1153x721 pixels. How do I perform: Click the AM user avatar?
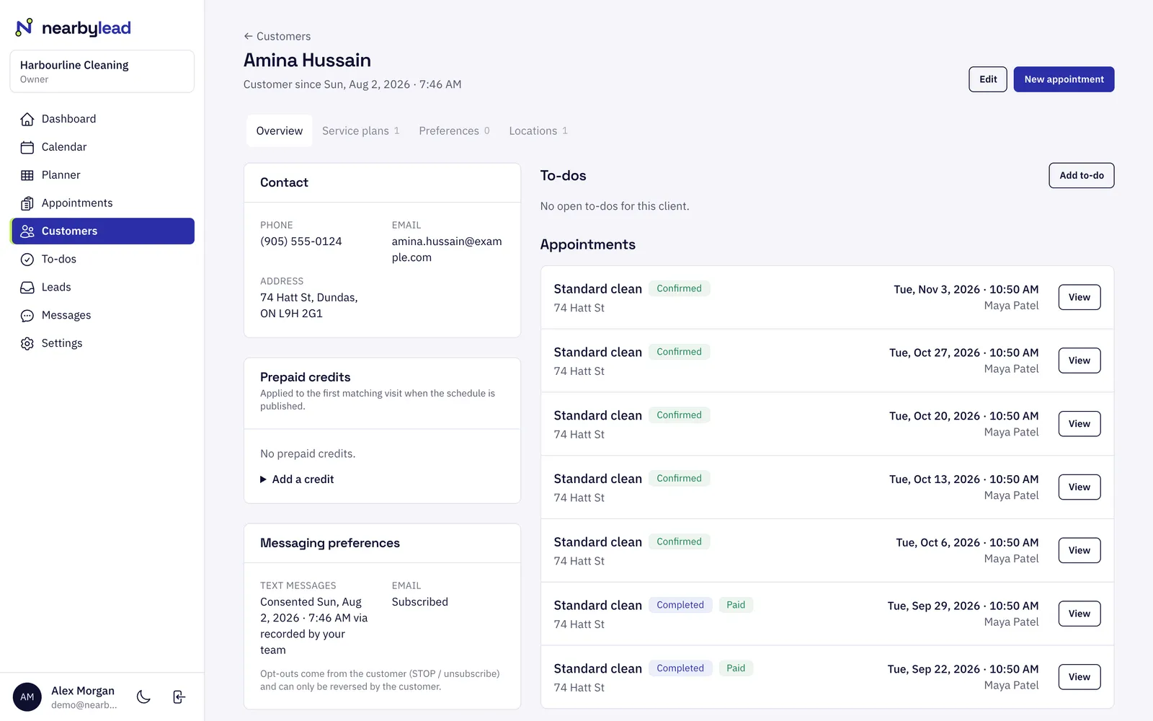click(x=27, y=697)
